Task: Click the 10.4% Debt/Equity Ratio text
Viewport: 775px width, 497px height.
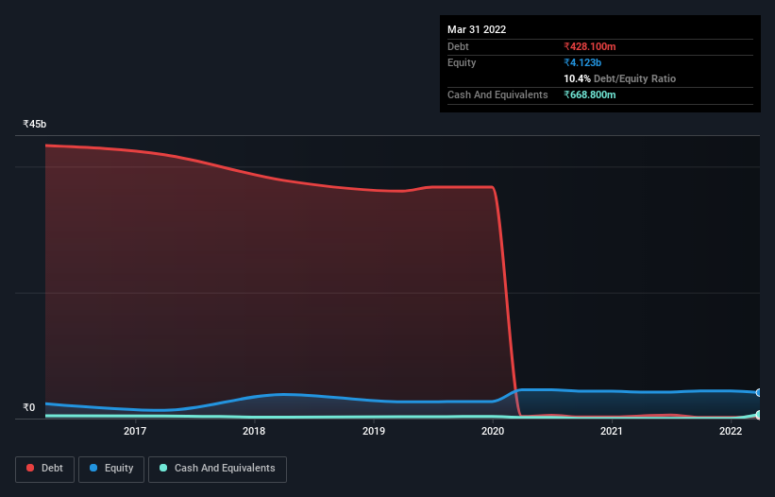Action: pos(620,78)
